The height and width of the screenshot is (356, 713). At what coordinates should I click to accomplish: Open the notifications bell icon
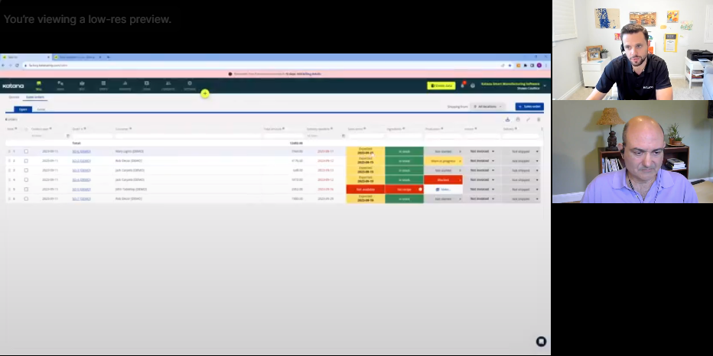pyautogui.click(x=462, y=86)
